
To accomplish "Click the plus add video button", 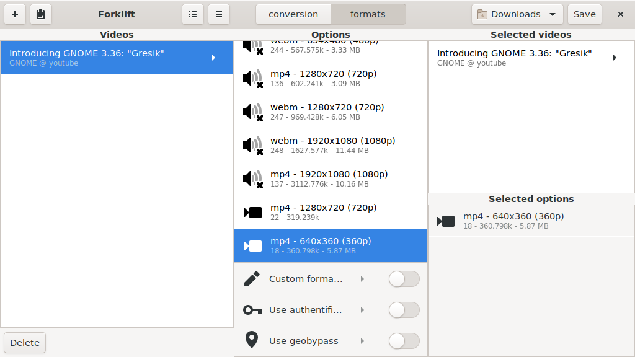I will (x=15, y=14).
